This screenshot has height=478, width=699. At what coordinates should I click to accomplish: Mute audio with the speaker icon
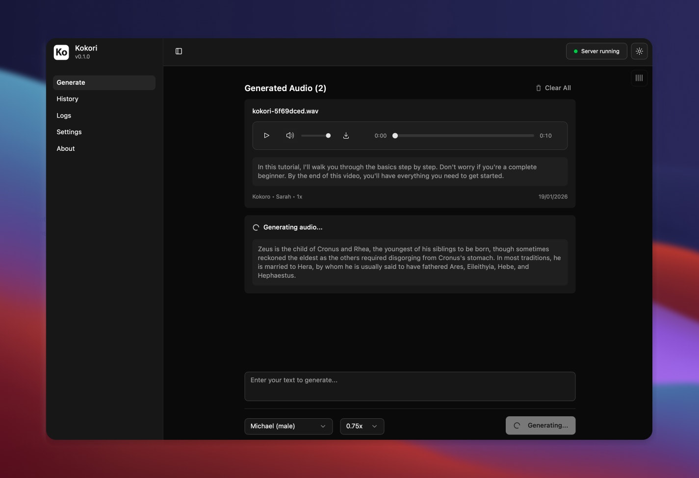click(x=290, y=136)
